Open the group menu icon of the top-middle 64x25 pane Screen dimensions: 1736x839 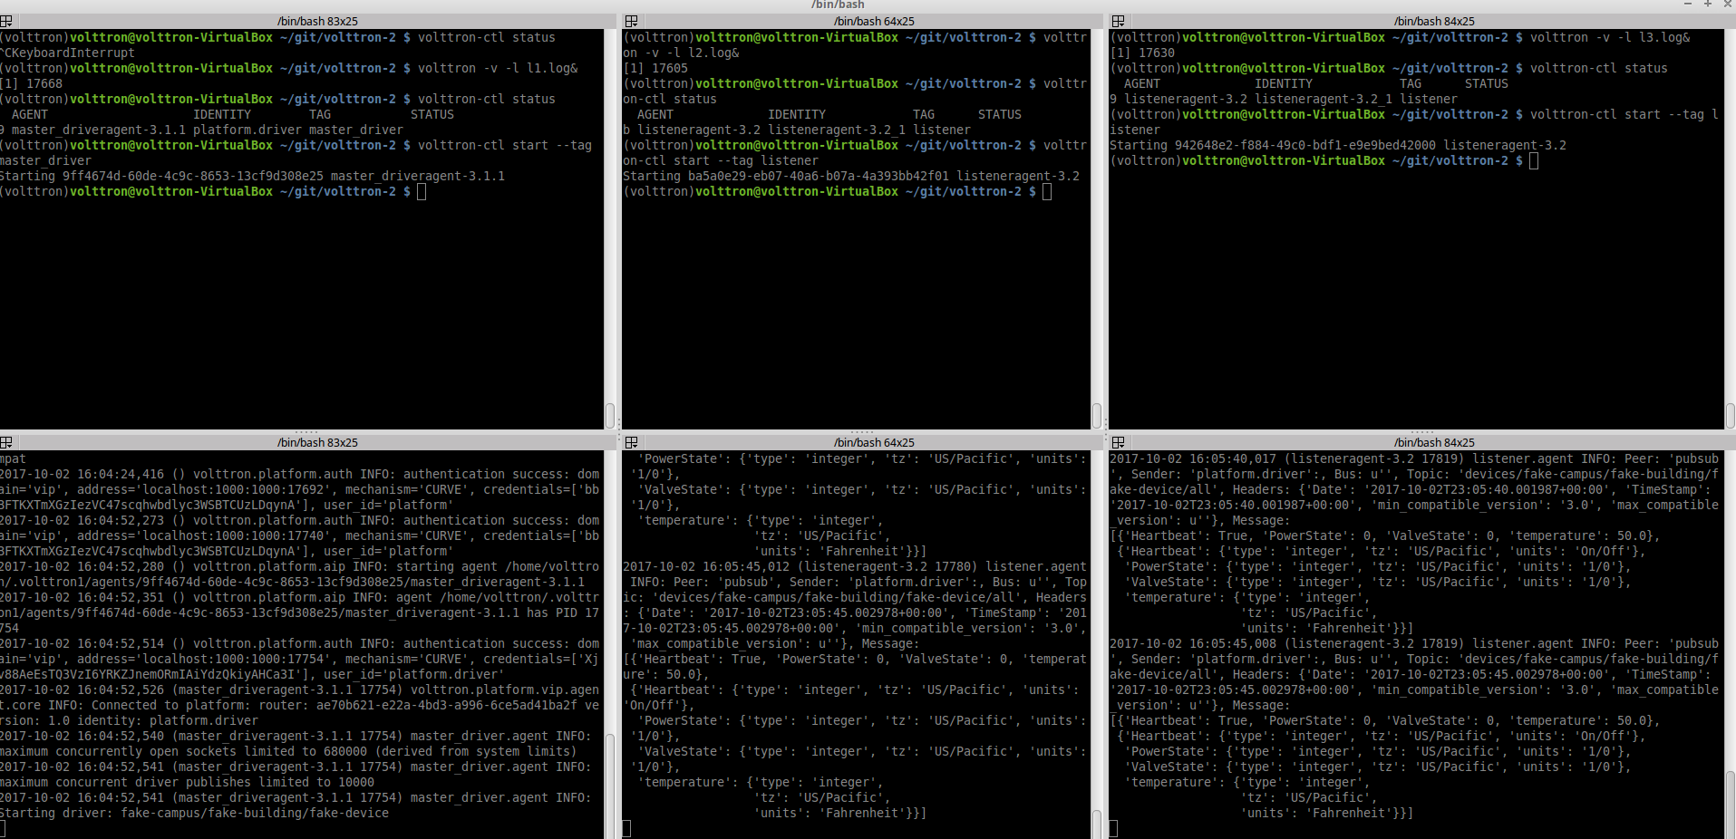(x=631, y=21)
